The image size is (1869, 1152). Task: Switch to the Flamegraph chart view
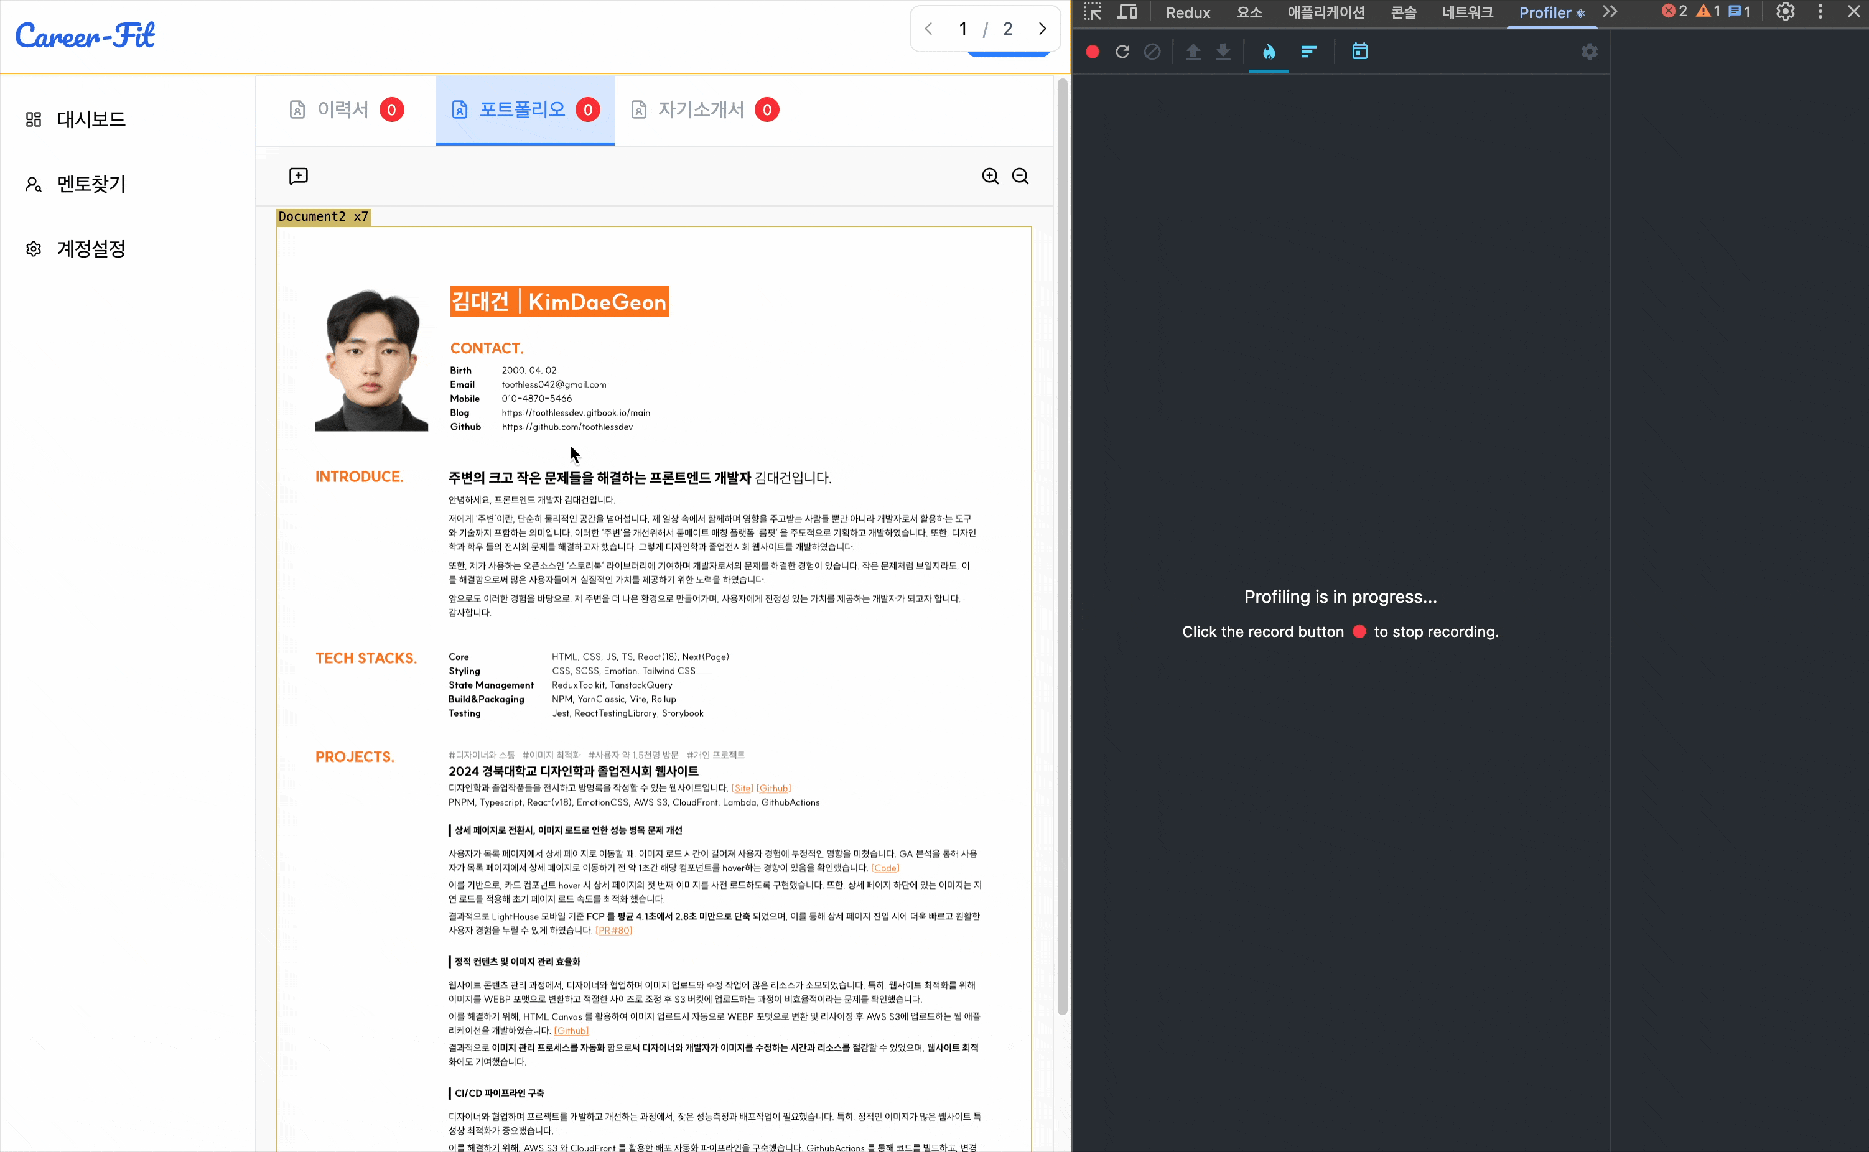point(1269,52)
